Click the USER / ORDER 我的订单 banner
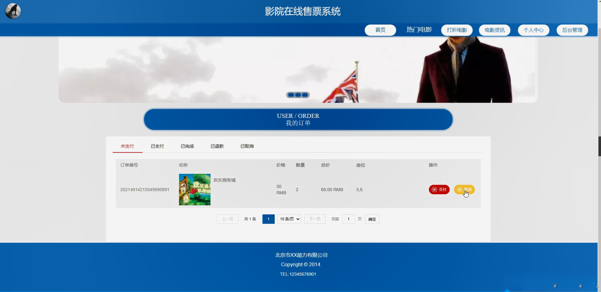 [298, 119]
